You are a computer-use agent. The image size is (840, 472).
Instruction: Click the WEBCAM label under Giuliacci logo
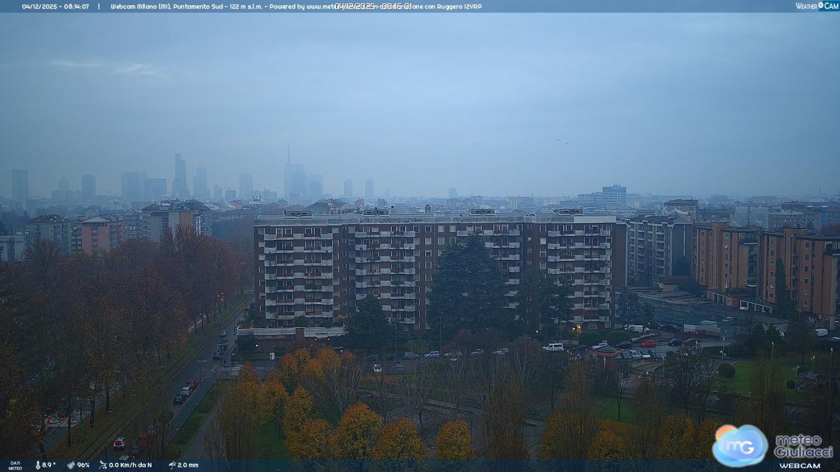click(x=799, y=465)
